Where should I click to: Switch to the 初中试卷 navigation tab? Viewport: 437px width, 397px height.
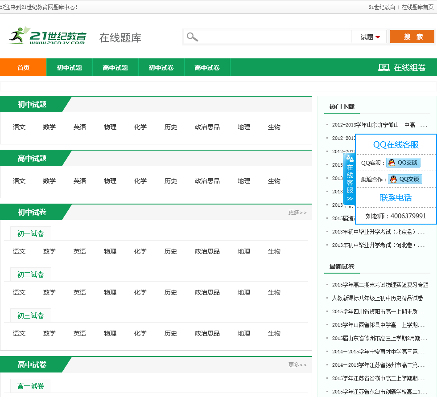[x=161, y=68]
